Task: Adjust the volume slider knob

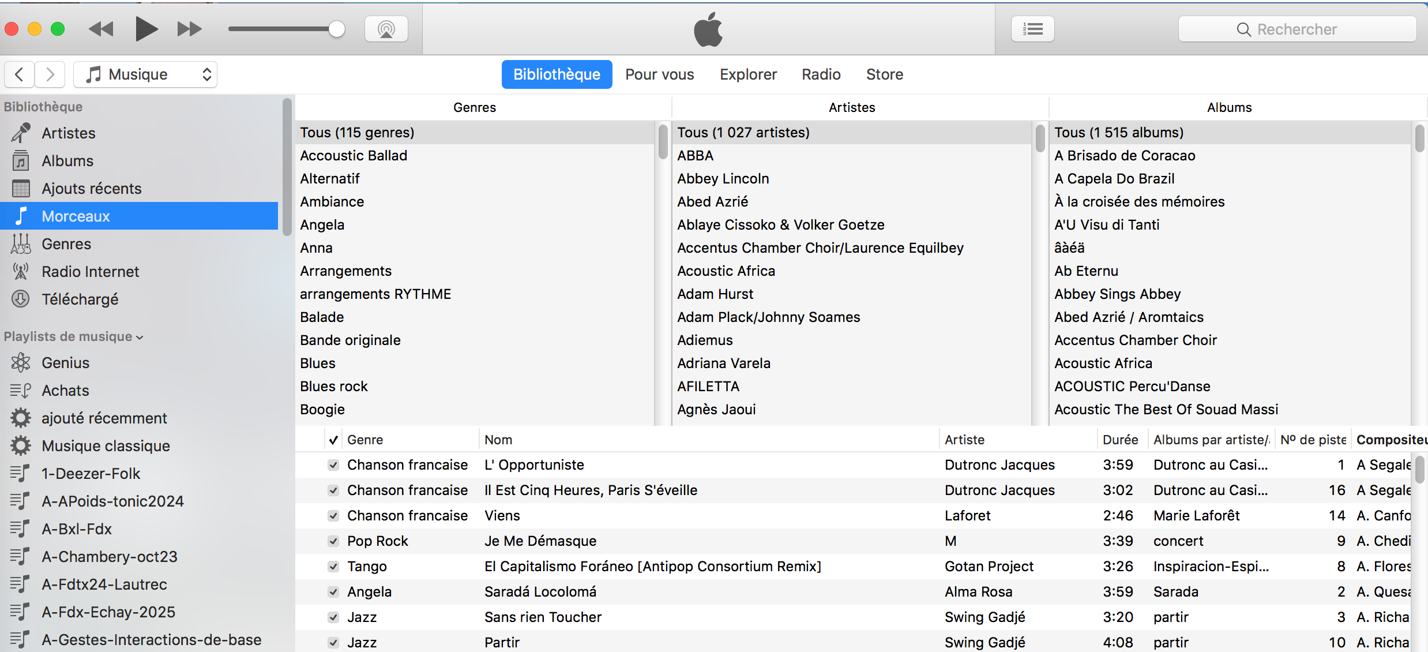Action: click(336, 29)
